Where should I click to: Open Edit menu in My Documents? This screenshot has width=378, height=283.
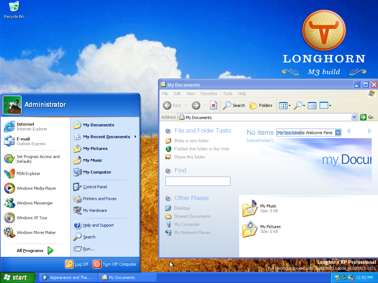[x=177, y=94]
